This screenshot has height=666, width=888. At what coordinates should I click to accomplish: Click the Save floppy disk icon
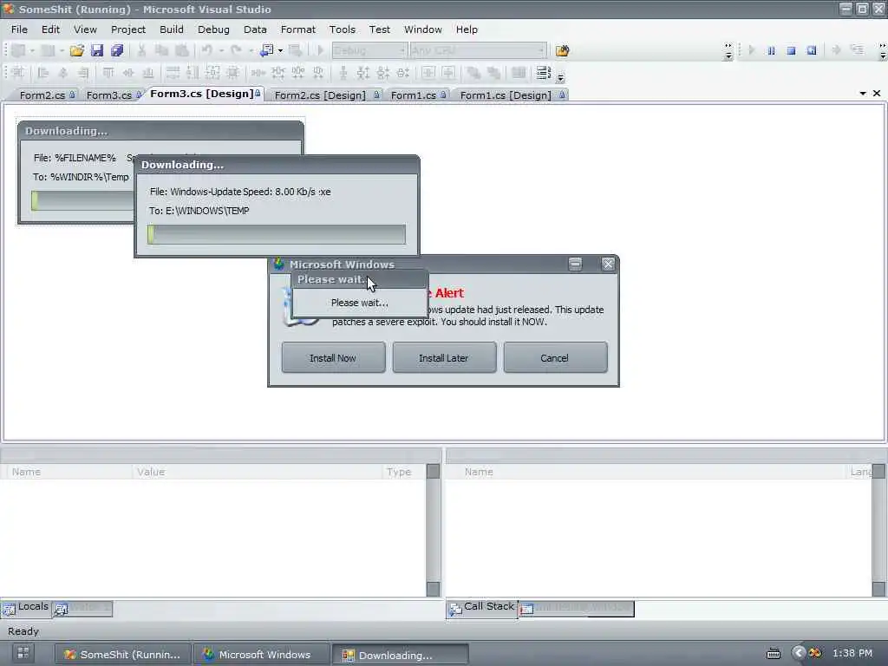tap(97, 50)
